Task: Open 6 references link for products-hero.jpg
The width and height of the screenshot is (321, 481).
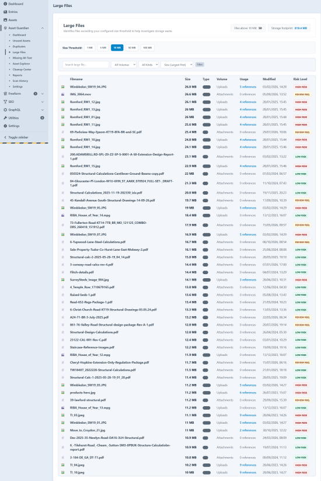Action: pyautogui.click(x=248, y=393)
